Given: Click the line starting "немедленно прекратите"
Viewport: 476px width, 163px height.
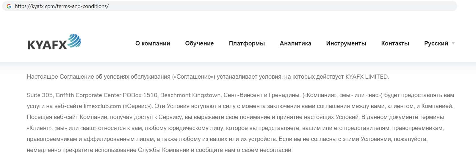Looking at the screenshot, I should (159, 150).
